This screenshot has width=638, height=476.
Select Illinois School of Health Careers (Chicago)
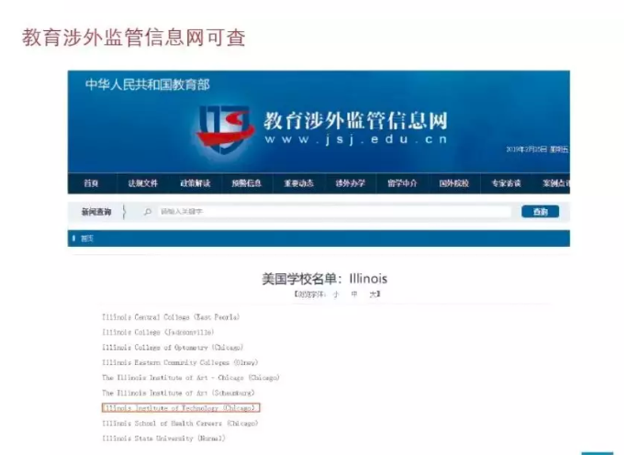(x=180, y=424)
